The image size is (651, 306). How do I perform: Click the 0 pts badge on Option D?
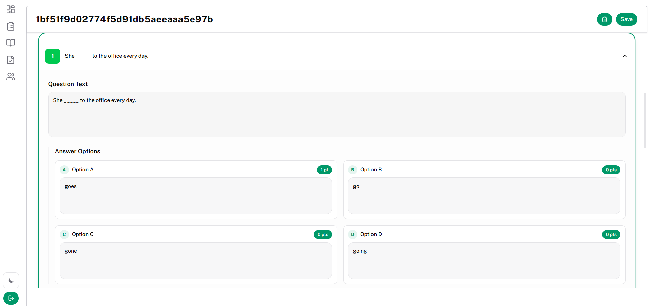click(x=611, y=235)
